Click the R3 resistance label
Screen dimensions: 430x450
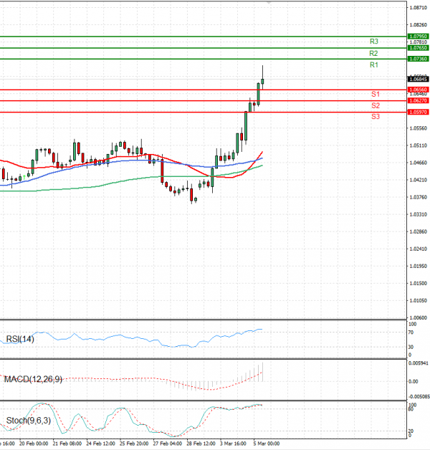point(373,42)
